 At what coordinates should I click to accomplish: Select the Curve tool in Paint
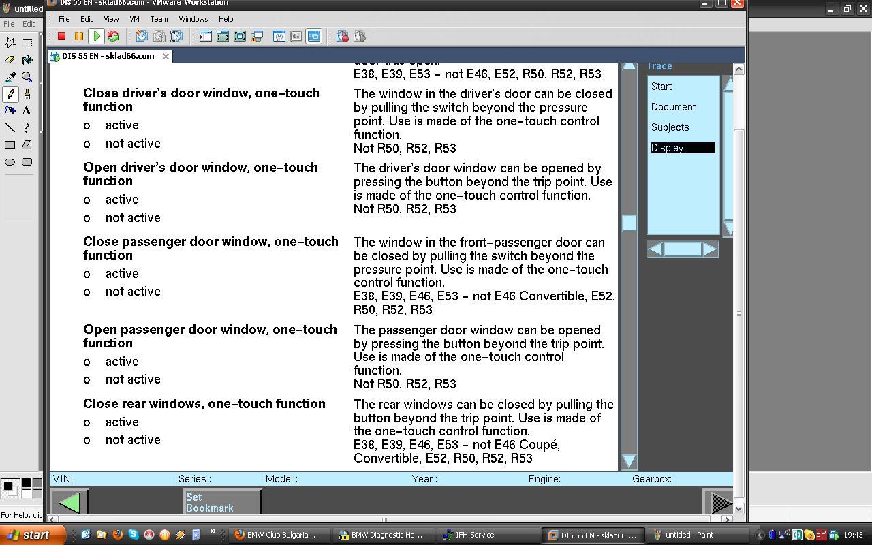point(27,127)
